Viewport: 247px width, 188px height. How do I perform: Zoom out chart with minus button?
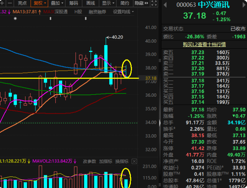[x=10, y=3]
